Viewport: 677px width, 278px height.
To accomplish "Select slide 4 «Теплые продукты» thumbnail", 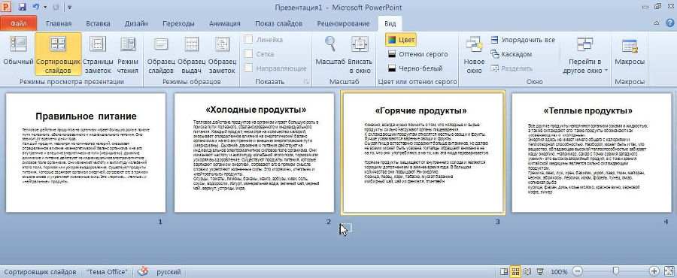I will (x=591, y=153).
